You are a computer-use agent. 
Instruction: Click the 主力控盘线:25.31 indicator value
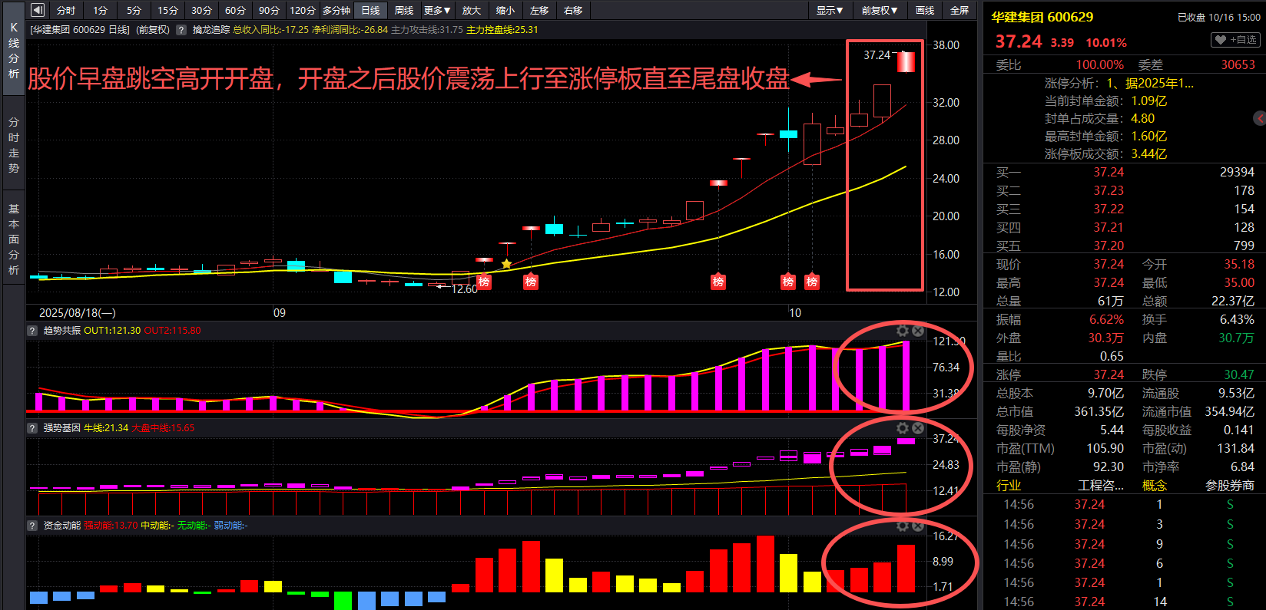click(502, 30)
